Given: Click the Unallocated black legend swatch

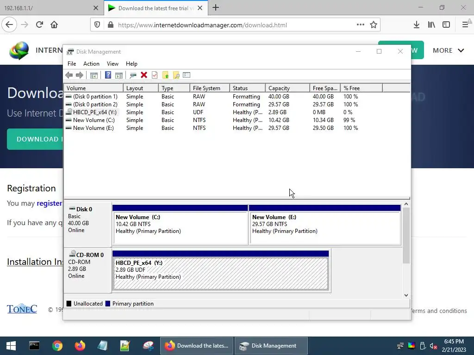Looking at the screenshot, I should click(x=69, y=304).
